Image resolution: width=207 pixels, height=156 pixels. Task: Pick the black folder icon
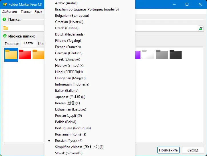[176, 55]
